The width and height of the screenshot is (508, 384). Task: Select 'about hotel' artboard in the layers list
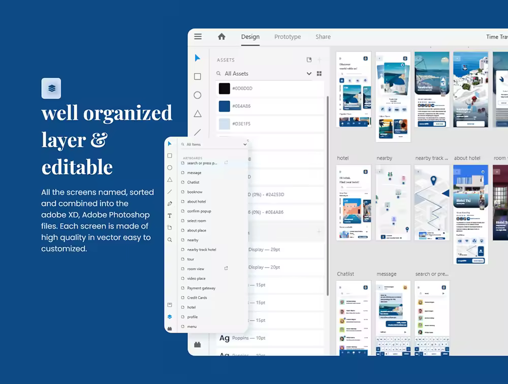click(x=196, y=201)
